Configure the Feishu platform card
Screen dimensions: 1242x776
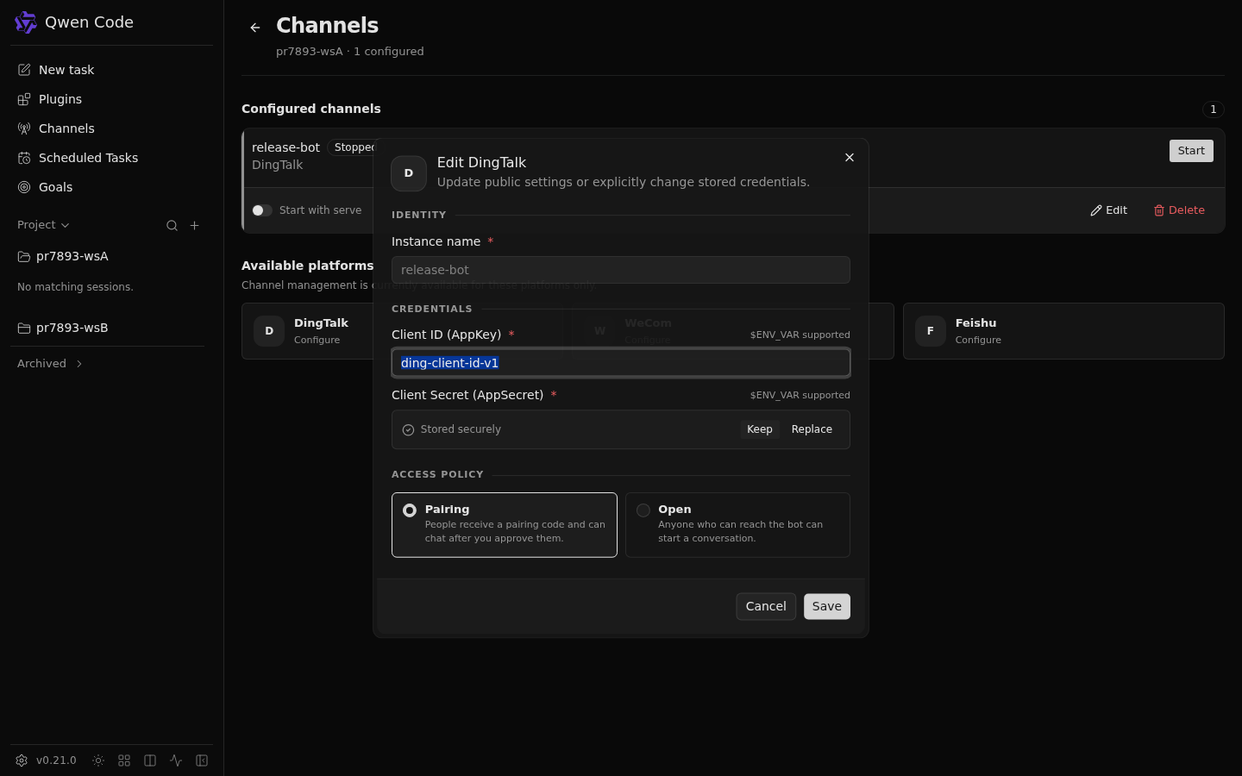click(1063, 331)
